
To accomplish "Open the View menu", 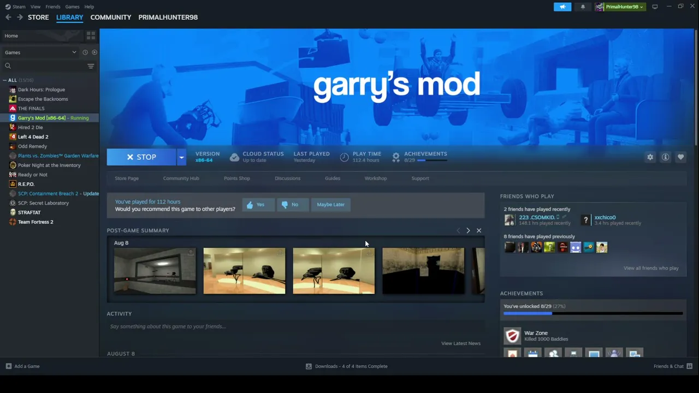I will pyautogui.click(x=35, y=7).
